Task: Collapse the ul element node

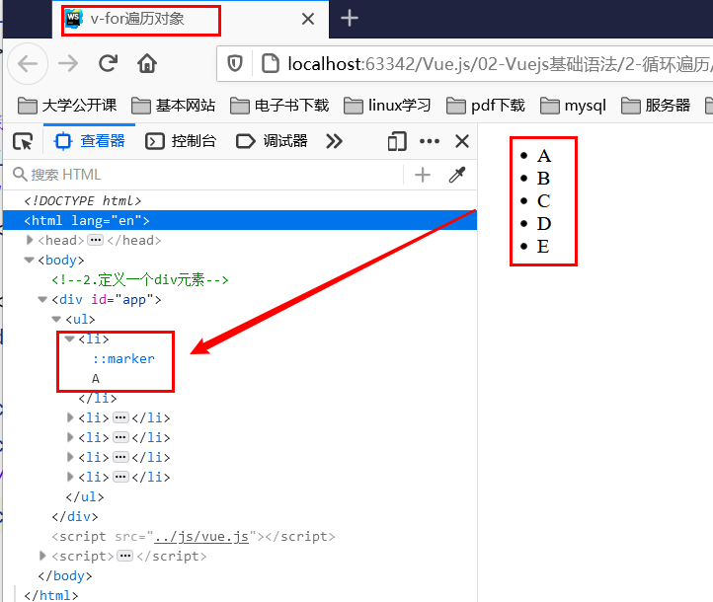Action: point(56,319)
